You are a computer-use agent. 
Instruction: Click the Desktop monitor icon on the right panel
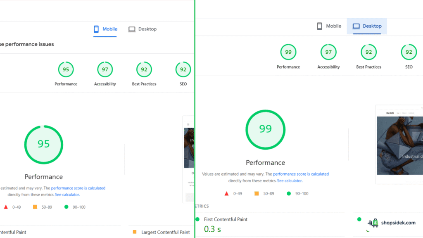tap(356, 26)
